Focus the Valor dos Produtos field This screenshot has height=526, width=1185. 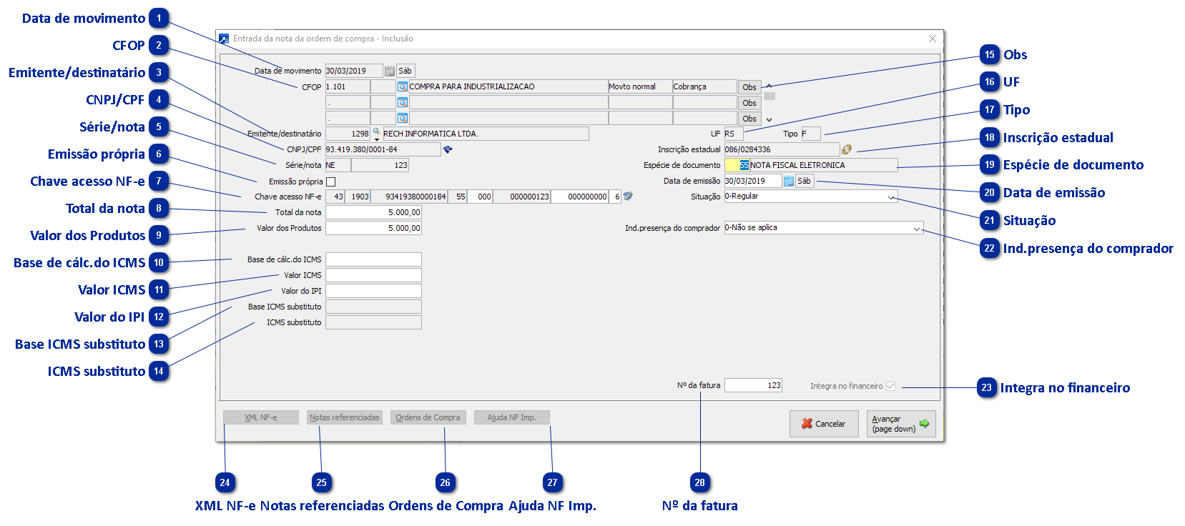click(x=373, y=228)
